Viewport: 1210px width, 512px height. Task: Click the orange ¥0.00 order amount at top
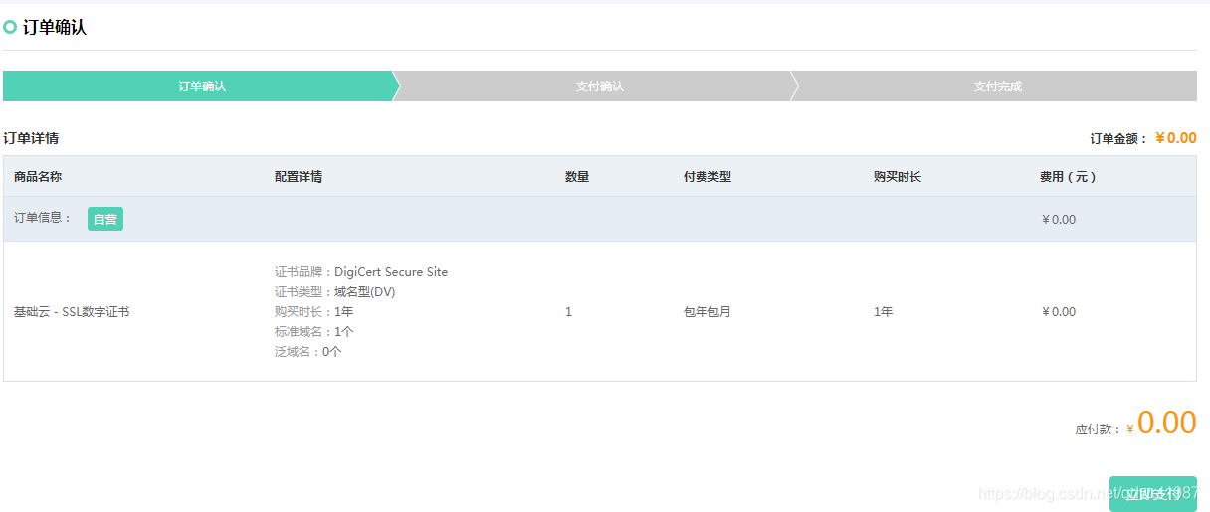(x=1176, y=138)
